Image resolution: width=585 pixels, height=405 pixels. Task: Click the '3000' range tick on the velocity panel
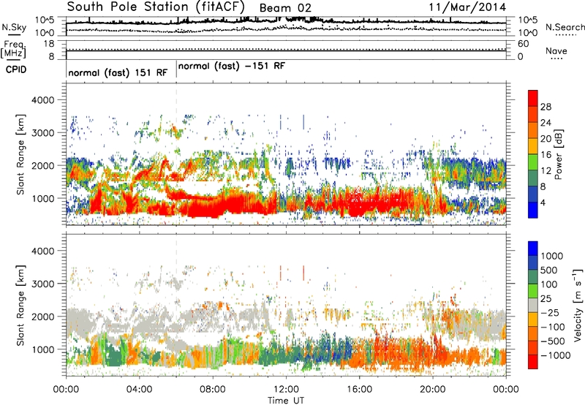(43, 284)
